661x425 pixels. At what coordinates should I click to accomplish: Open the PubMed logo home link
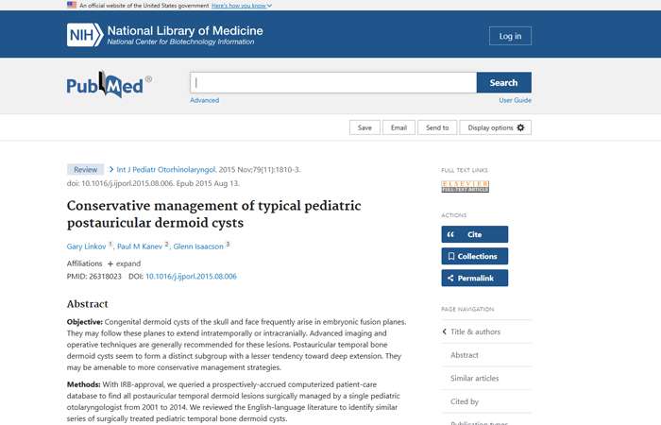[109, 85]
